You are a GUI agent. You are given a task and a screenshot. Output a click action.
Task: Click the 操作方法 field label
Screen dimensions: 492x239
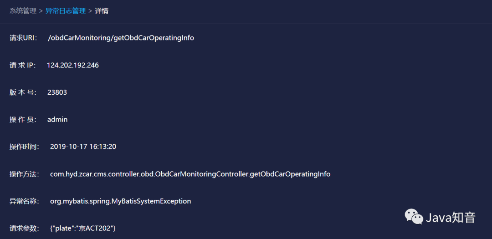[x=25, y=174]
